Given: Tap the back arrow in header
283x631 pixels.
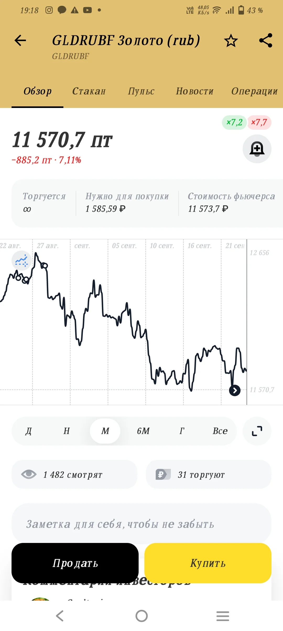Looking at the screenshot, I should (x=20, y=40).
